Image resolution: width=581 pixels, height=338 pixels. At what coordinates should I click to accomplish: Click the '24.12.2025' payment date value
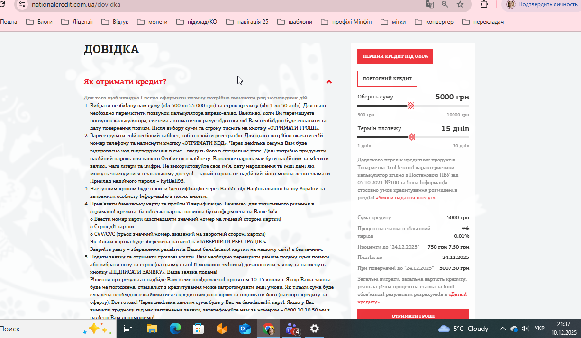pyautogui.click(x=455, y=258)
